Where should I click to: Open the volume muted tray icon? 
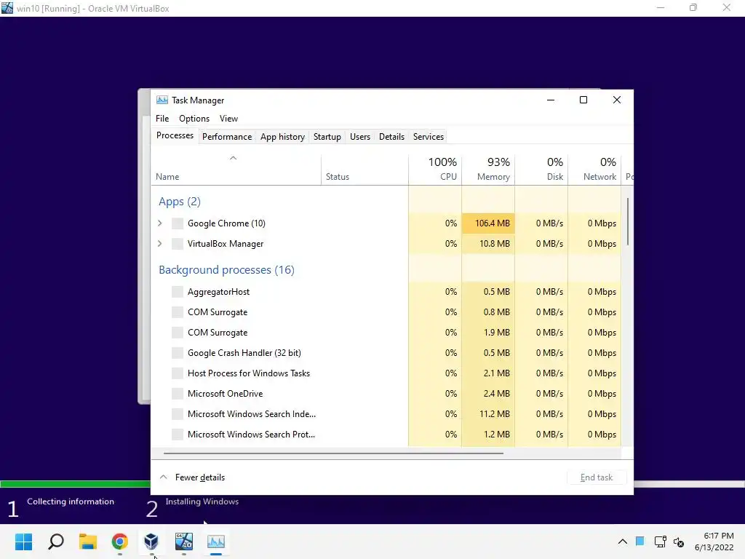(x=679, y=542)
